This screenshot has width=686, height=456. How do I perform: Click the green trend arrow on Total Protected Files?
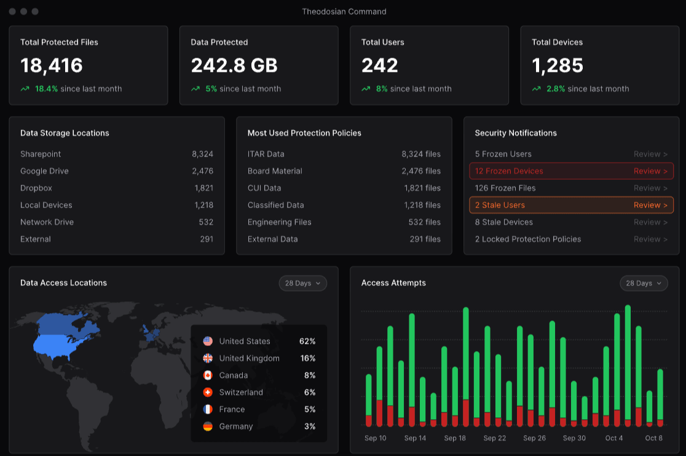(x=24, y=88)
